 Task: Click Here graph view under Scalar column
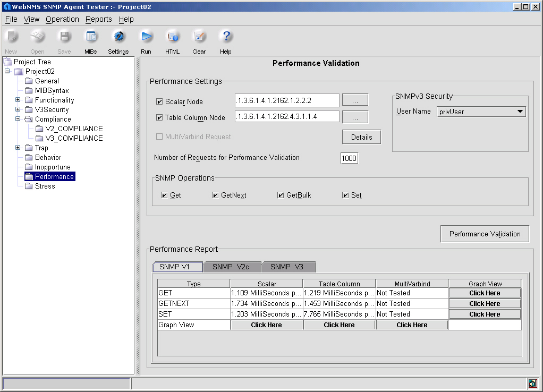(266, 325)
